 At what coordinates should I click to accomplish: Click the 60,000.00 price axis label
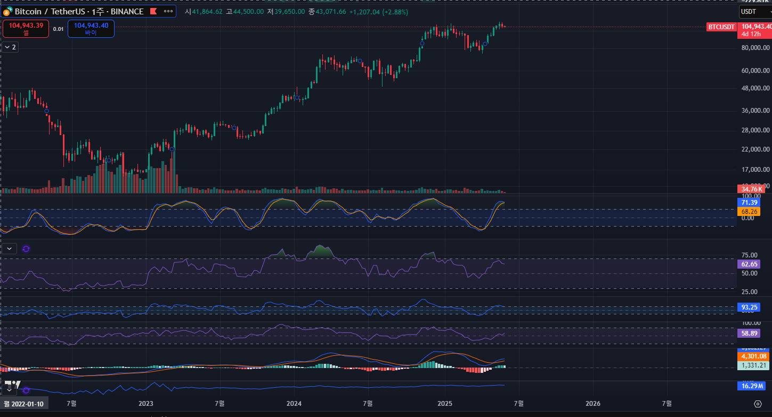(x=755, y=71)
